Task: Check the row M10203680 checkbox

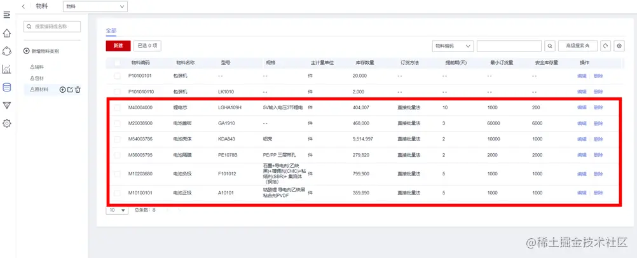Action: point(118,174)
